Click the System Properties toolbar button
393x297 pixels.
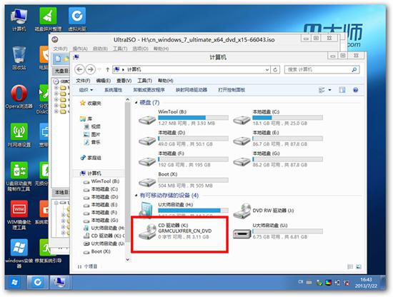click(x=114, y=90)
